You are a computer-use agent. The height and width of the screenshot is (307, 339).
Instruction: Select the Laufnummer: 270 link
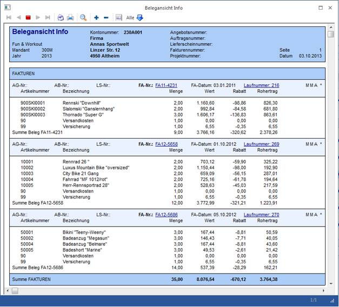tap(261, 215)
